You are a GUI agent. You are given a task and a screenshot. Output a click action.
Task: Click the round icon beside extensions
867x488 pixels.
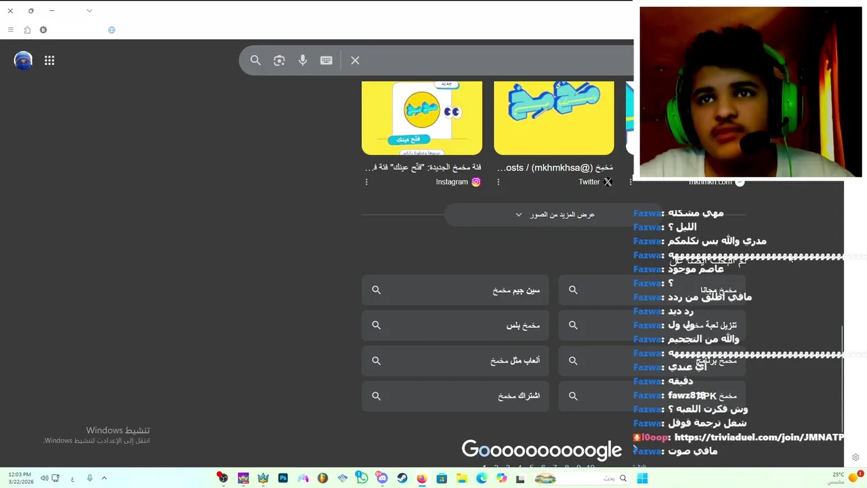click(43, 30)
